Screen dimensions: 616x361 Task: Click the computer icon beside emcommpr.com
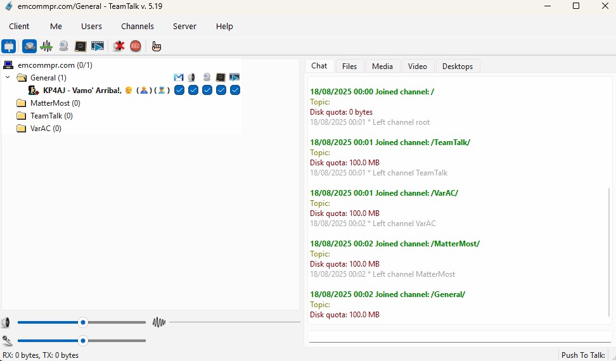[8, 65]
